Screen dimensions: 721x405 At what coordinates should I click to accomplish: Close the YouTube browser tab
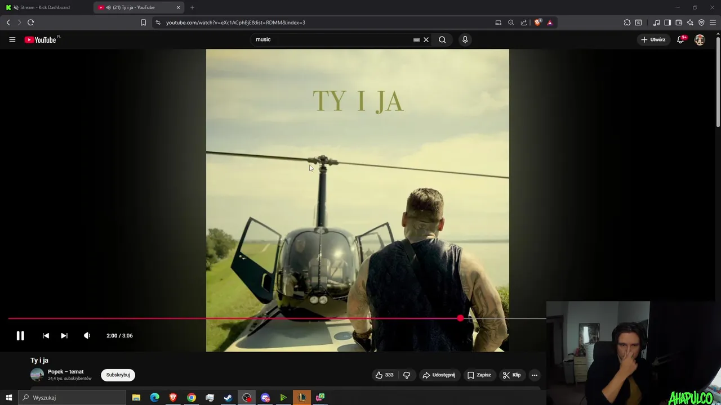tap(179, 7)
